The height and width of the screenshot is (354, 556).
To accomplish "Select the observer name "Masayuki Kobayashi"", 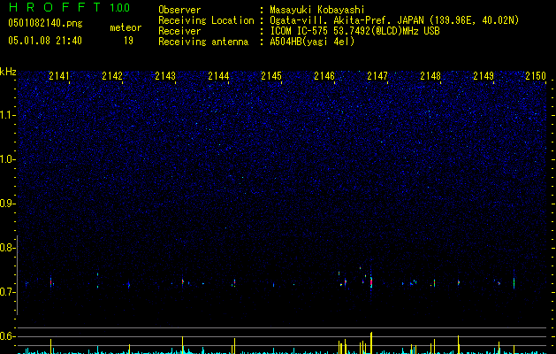I will click(x=317, y=10).
